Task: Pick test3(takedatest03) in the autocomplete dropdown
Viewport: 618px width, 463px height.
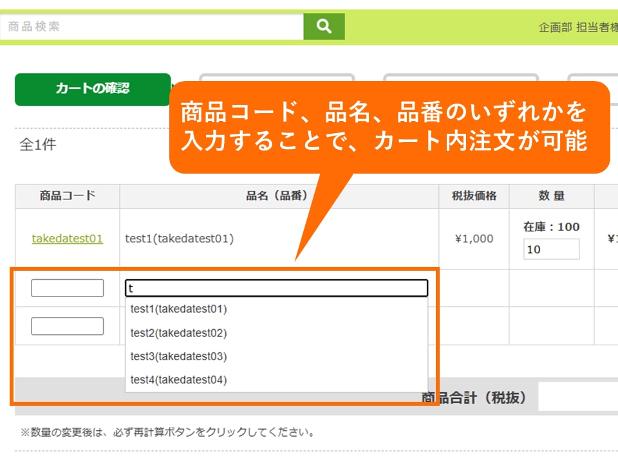Action: 179,356
